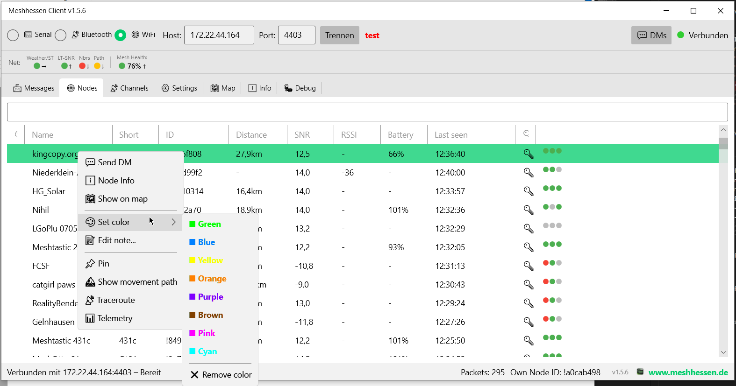This screenshot has width=736, height=386.
Task: Open the Info tab
Action: tap(260, 88)
